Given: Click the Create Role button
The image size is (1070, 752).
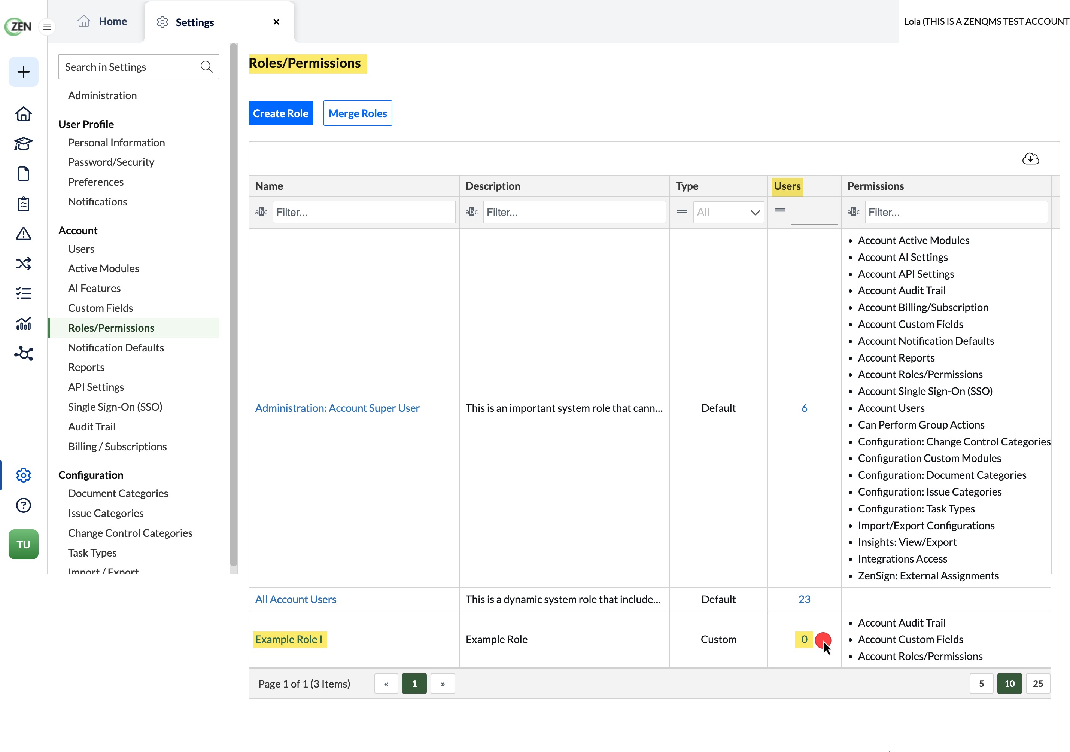Looking at the screenshot, I should click(280, 113).
